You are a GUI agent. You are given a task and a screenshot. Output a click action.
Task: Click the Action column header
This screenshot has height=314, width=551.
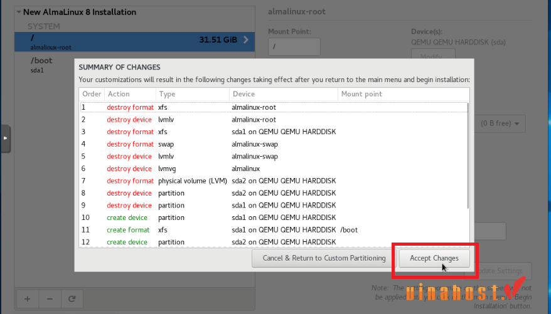pos(130,94)
